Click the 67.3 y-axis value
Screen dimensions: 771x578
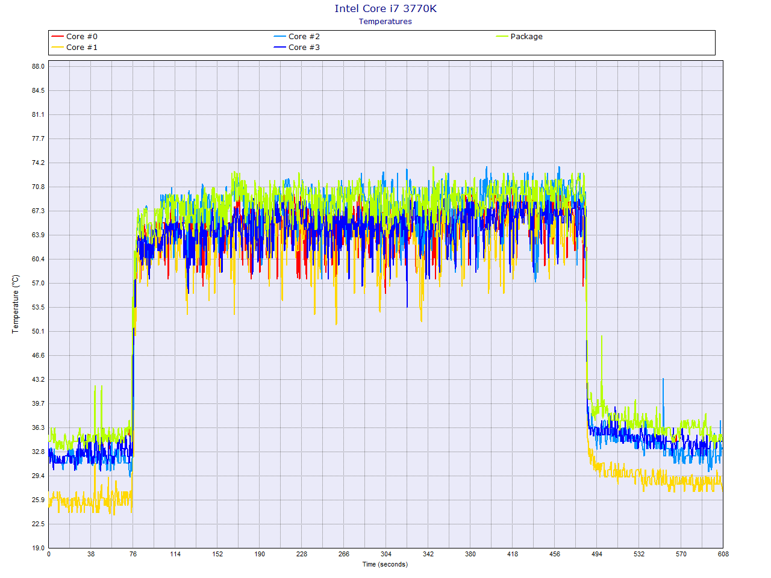[x=38, y=211]
